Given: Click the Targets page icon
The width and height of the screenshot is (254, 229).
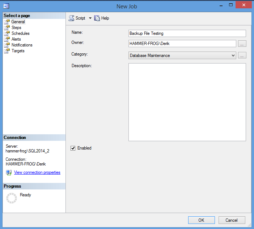Looking at the screenshot, I should 7,51.
